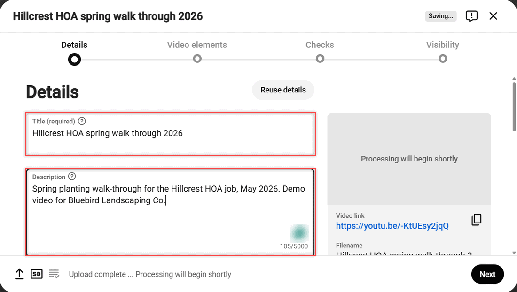The height and width of the screenshot is (292, 517).
Task: Click the Filename label
Action: click(349, 245)
